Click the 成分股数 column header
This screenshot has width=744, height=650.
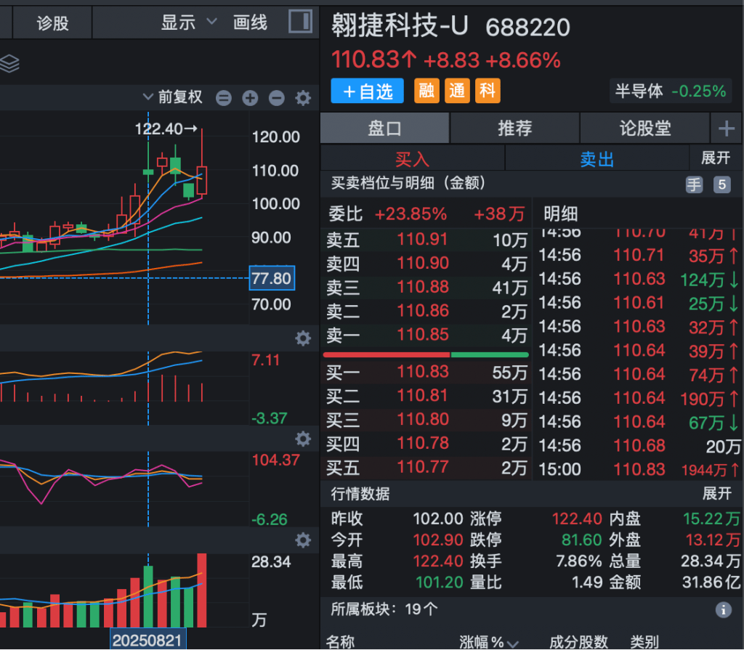coord(578,642)
